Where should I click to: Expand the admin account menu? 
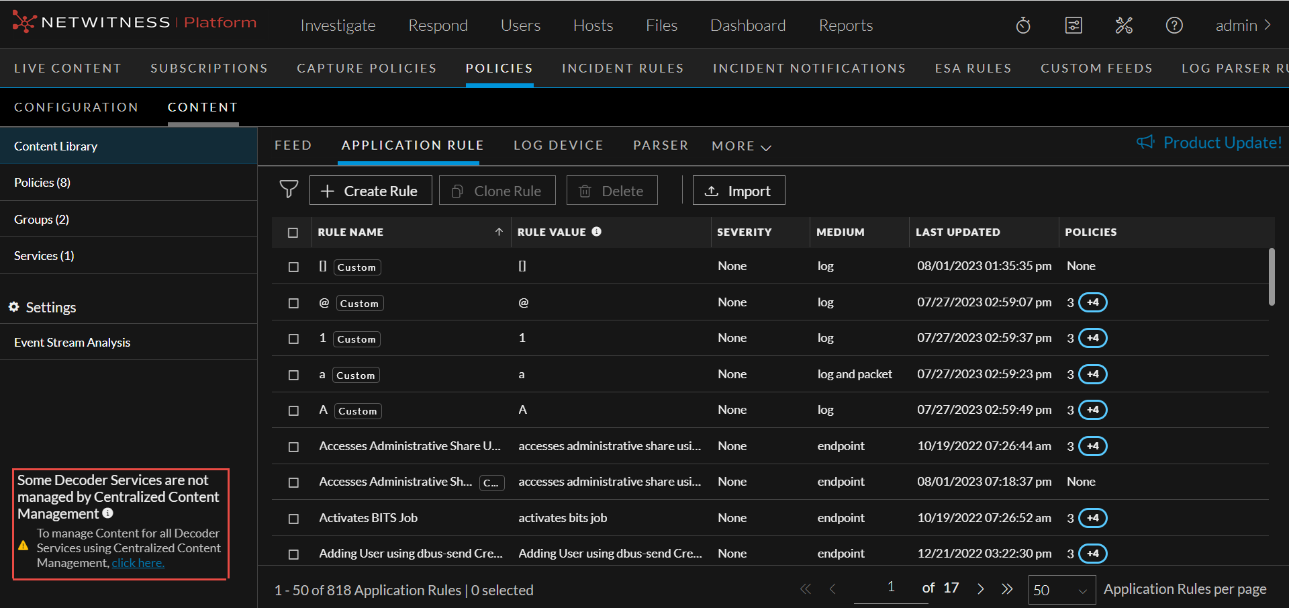1243,25
